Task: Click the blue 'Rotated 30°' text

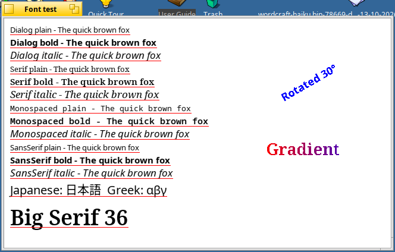Action: (x=308, y=83)
